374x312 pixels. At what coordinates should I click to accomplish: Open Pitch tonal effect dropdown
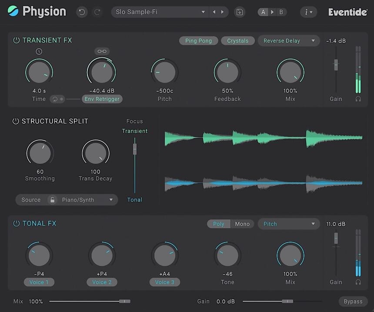[289, 224]
